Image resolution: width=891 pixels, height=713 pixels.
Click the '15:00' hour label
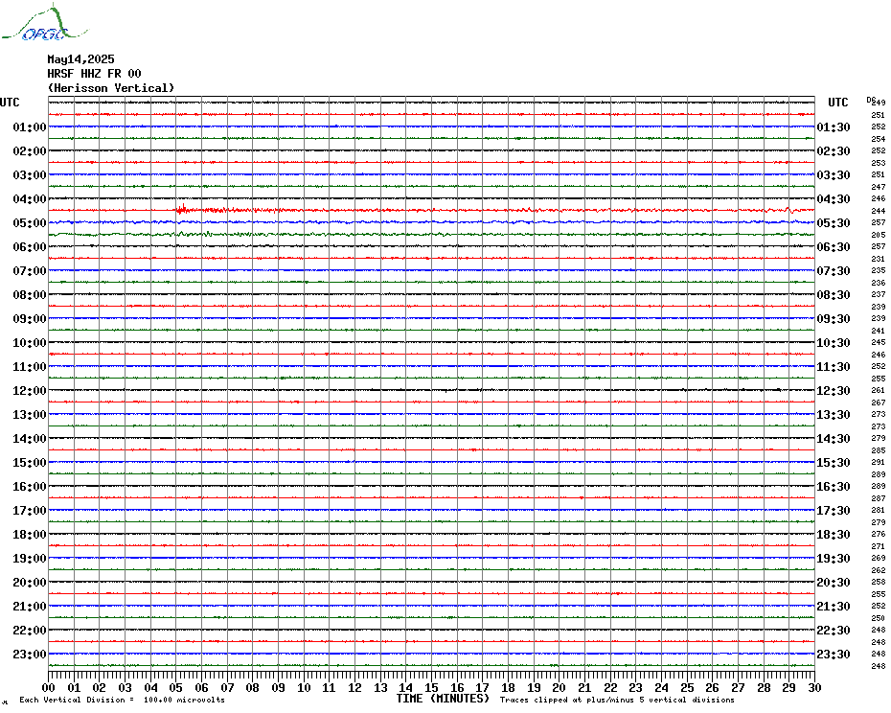30,462
